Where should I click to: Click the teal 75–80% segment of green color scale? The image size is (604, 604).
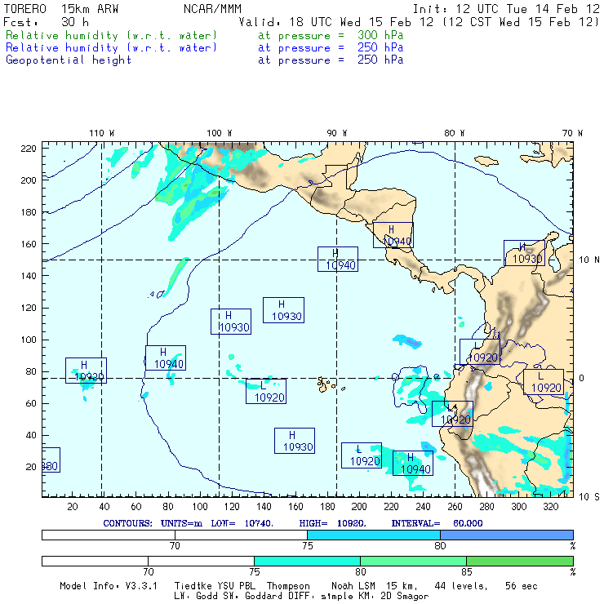307,561
